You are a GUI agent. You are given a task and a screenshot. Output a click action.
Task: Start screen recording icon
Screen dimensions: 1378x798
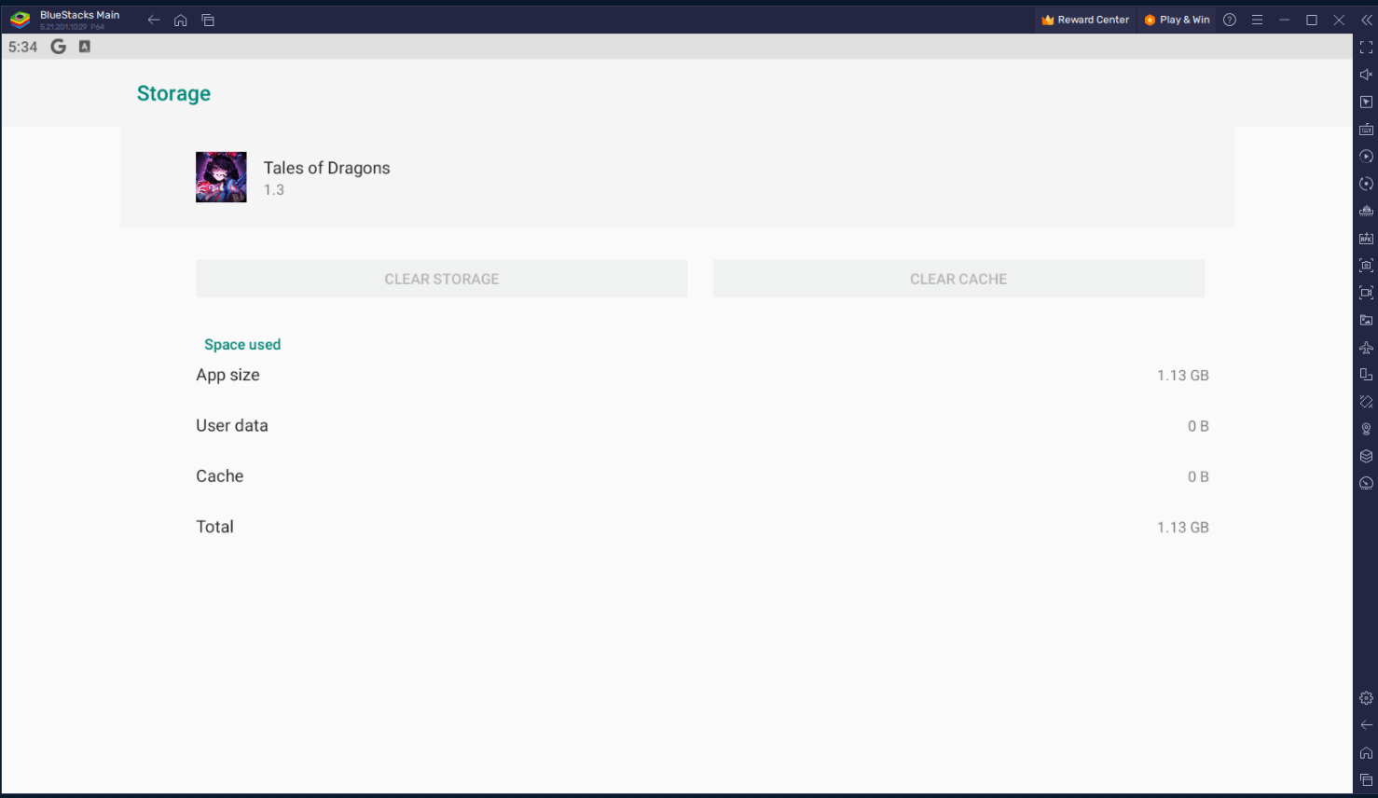(1366, 293)
